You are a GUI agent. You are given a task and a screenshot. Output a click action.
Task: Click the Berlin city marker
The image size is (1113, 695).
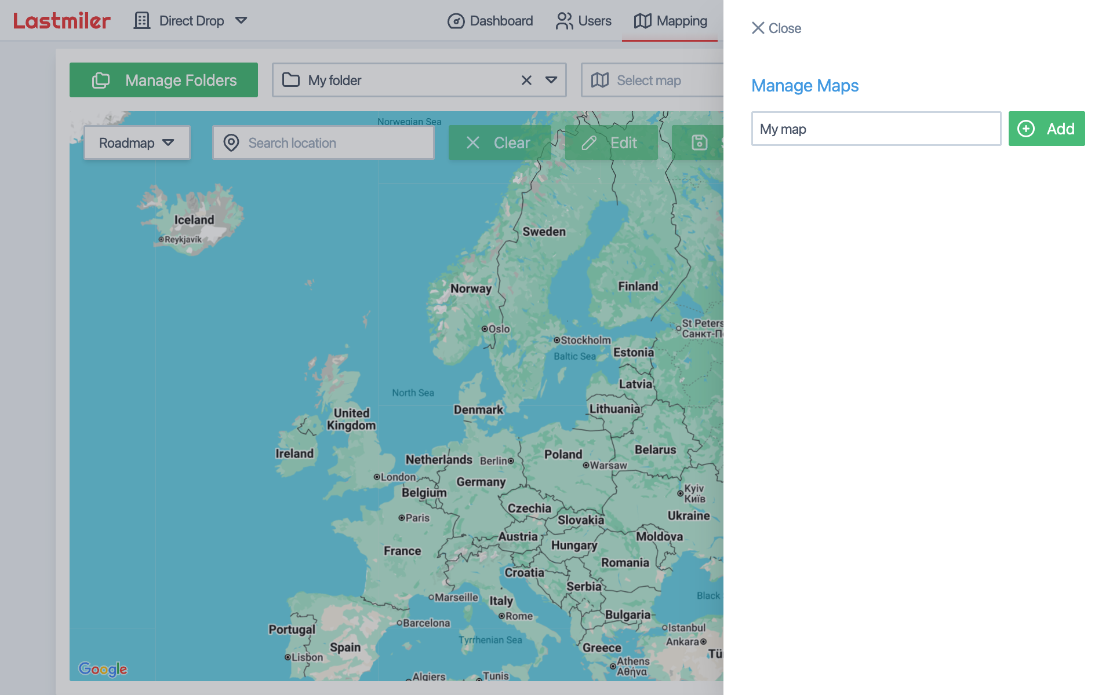tap(511, 461)
